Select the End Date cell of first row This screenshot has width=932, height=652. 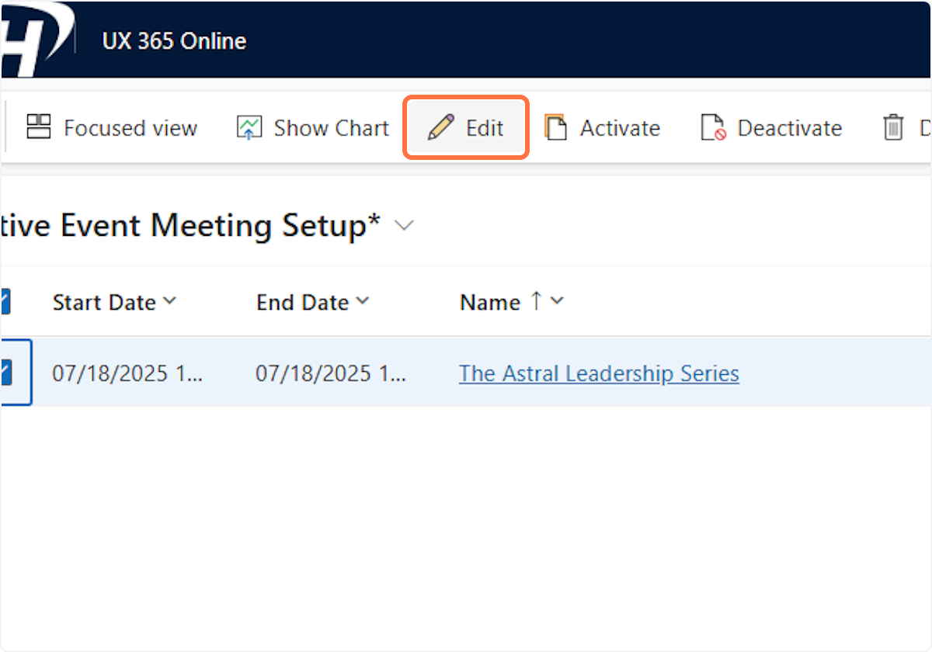click(330, 373)
